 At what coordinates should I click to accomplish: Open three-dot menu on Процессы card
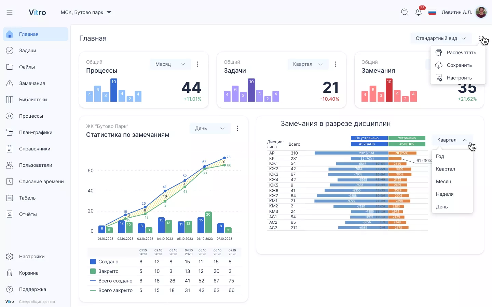coord(197,64)
